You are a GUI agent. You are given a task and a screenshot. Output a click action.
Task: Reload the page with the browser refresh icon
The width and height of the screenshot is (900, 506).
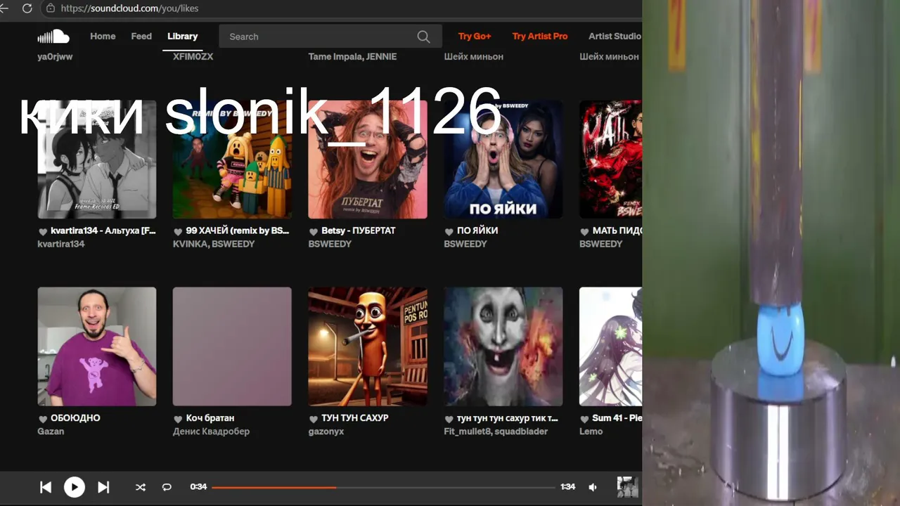[x=27, y=8]
